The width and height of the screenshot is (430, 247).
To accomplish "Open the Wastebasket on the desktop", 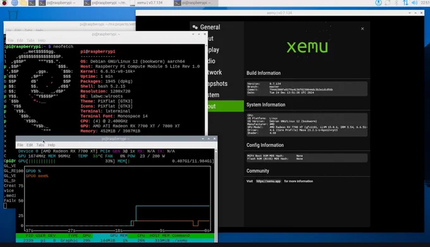I will pos(13,15).
